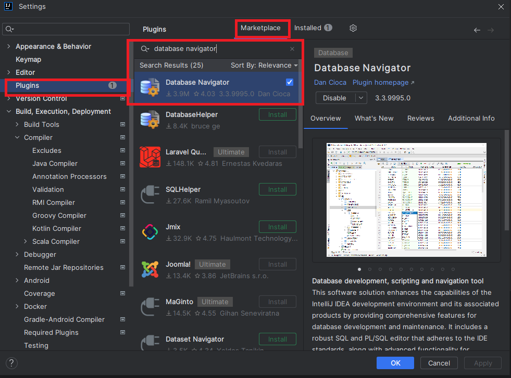Viewport: 511px width, 378px height.
Task: Open the Disable button dropdown arrow
Action: (361, 98)
